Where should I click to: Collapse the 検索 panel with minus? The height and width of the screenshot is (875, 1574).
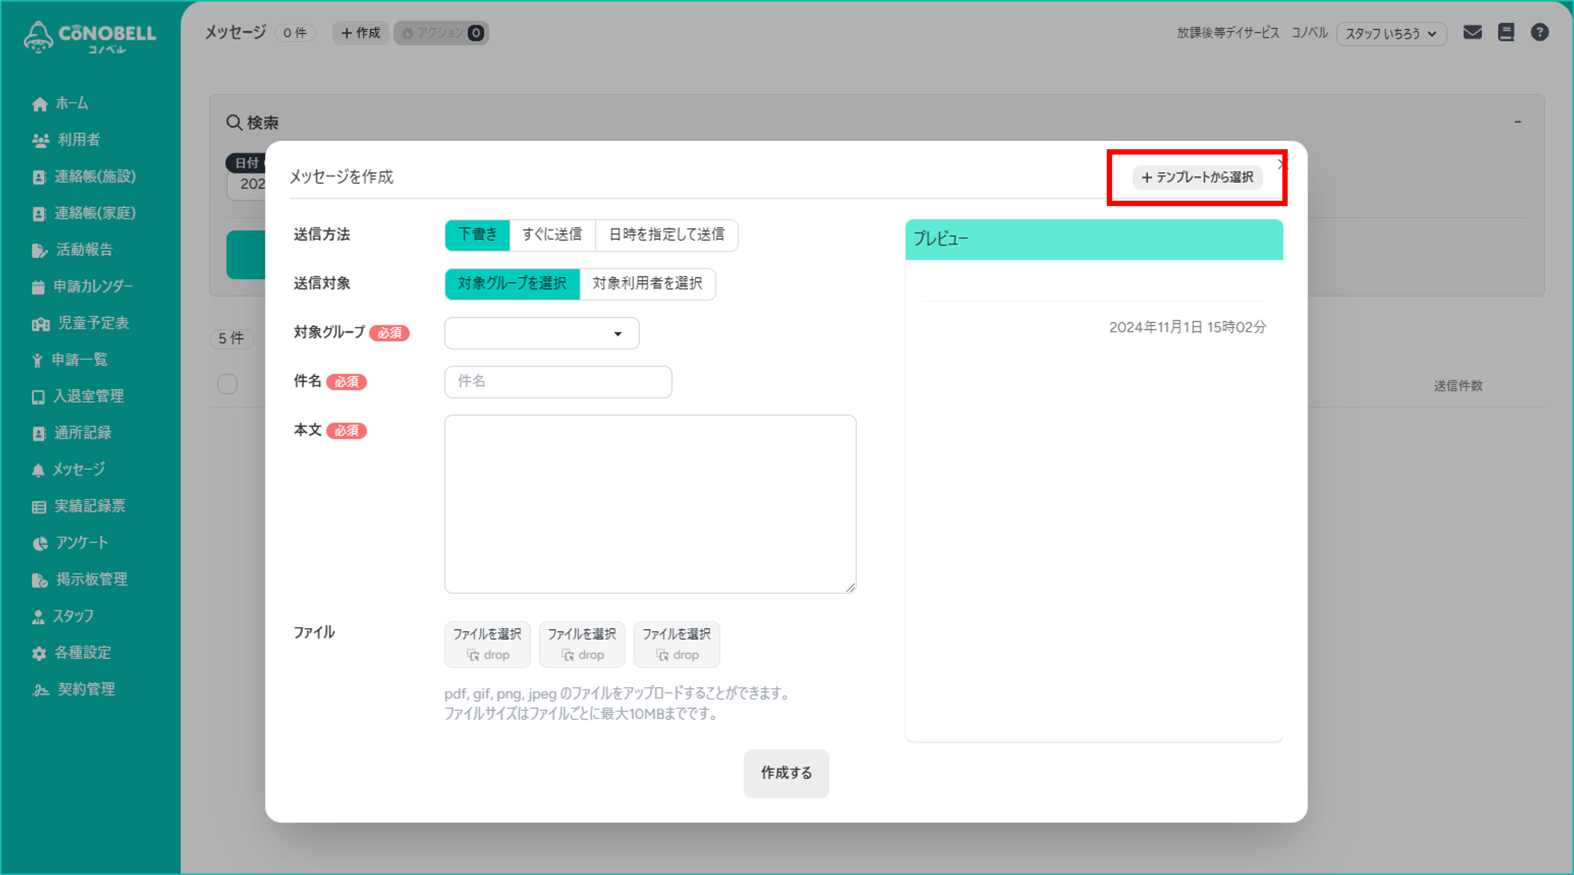(x=1518, y=122)
